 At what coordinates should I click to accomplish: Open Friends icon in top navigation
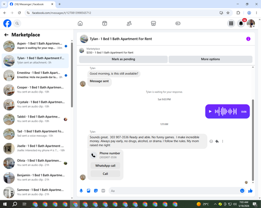coord(129,23)
